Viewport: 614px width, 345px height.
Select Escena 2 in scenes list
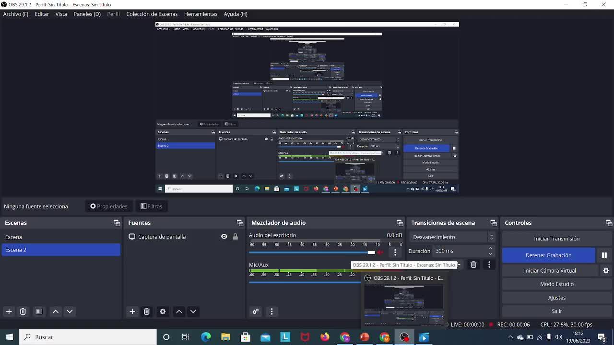[61, 250]
